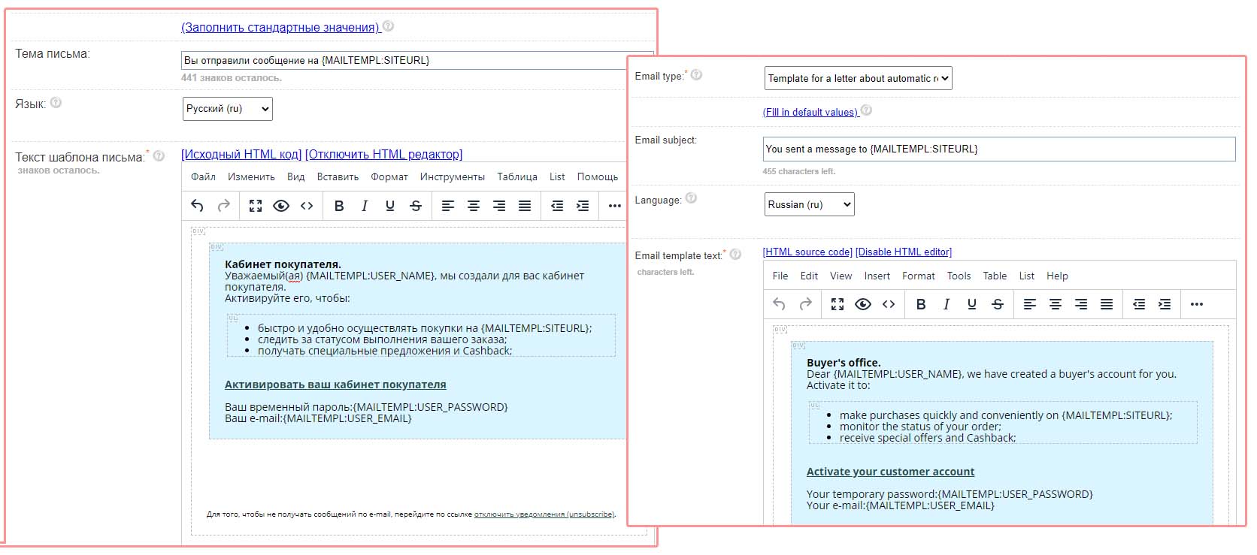Viewport: 1257px width, 555px height.
Task: Toggle Strikethrough in English editor toolbar
Action: [998, 304]
